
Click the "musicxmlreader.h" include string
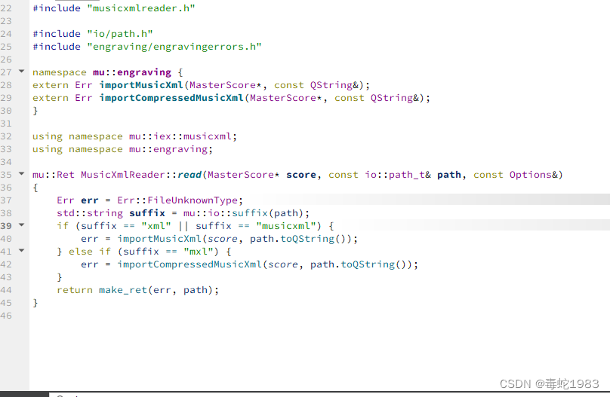coord(141,8)
